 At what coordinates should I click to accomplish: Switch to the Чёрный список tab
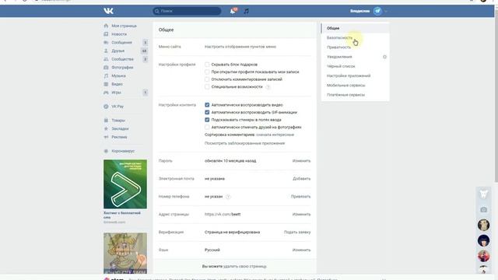(x=355, y=66)
